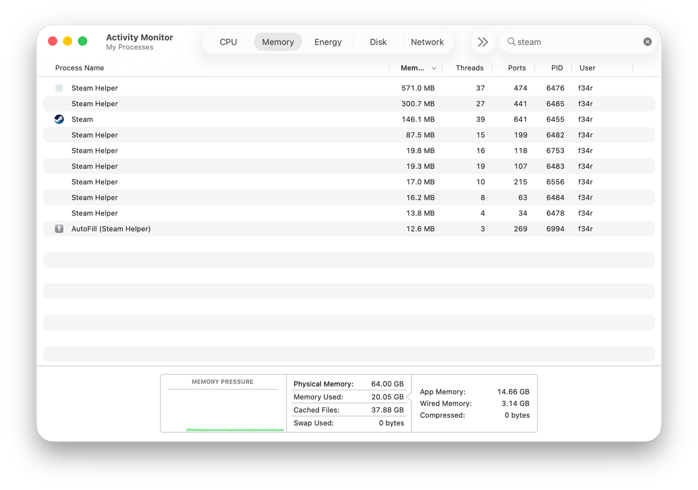Click the App Memory 14.66 GB entry
The image size is (698, 490).
(475, 391)
